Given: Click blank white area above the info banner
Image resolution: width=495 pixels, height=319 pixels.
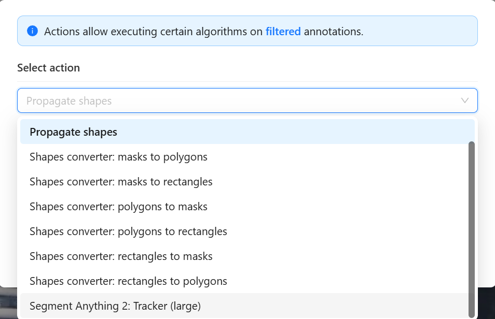Looking at the screenshot, I should point(247,7).
